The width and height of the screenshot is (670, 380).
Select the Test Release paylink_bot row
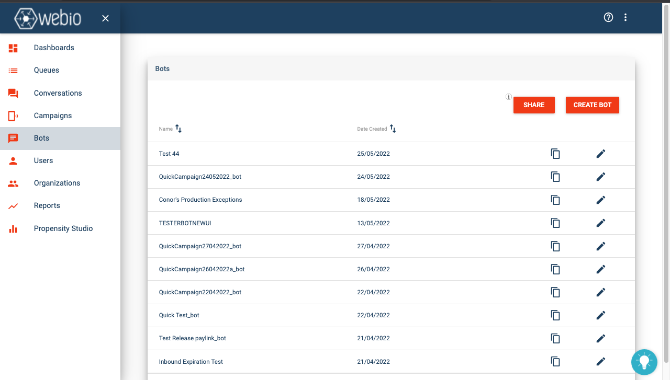click(193, 338)
